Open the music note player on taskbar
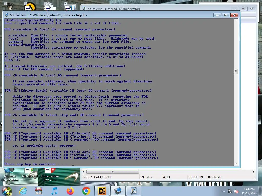Image resolution: width=262 pixels, height=196 pixels. click(54, 191)
